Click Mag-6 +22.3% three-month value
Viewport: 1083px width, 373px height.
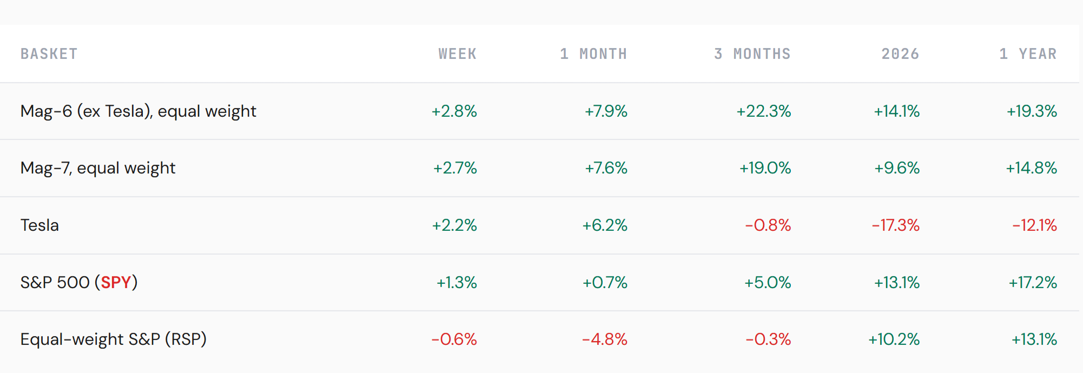(764, 111)
